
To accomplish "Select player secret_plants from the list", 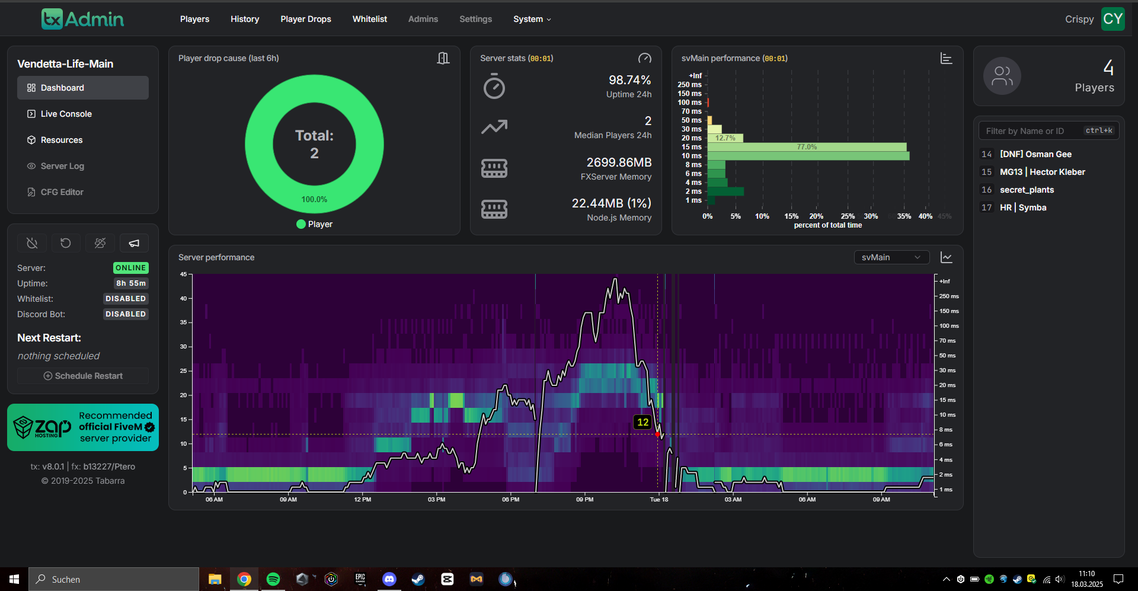I will point(1027,190).
